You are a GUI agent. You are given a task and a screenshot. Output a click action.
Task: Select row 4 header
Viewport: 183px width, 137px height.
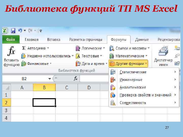coord(7,118)
